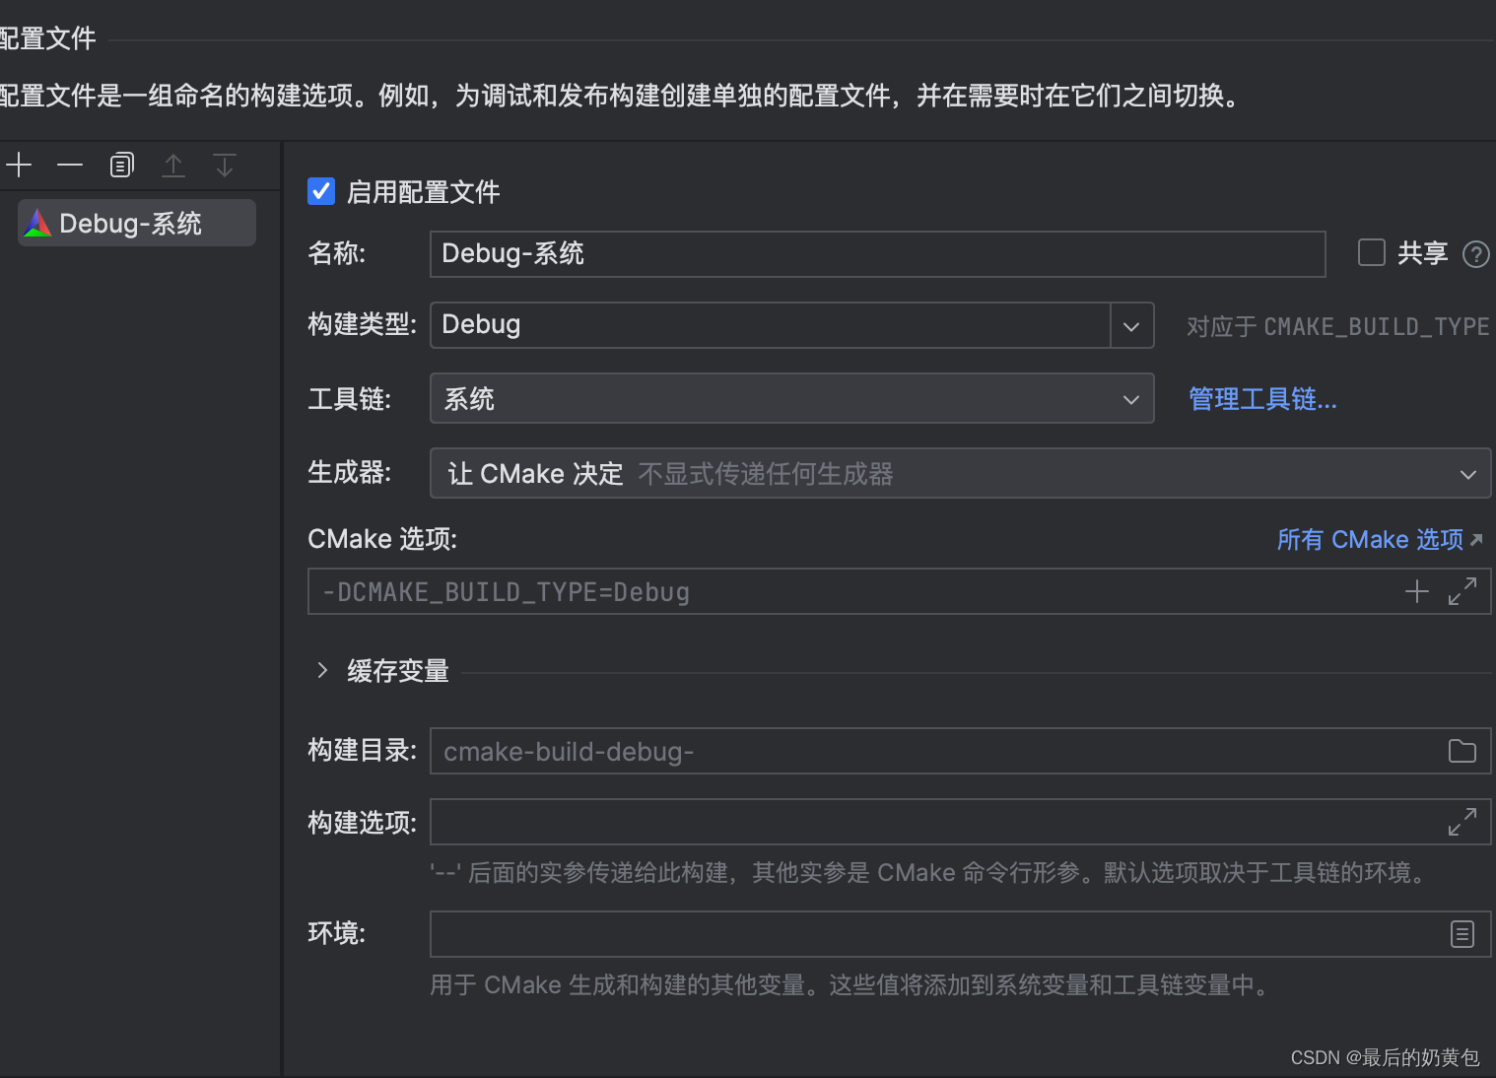1496x1078 pixels.
Task: Open the 环境 variables editor icon
Action: (x=1462, y=934)
